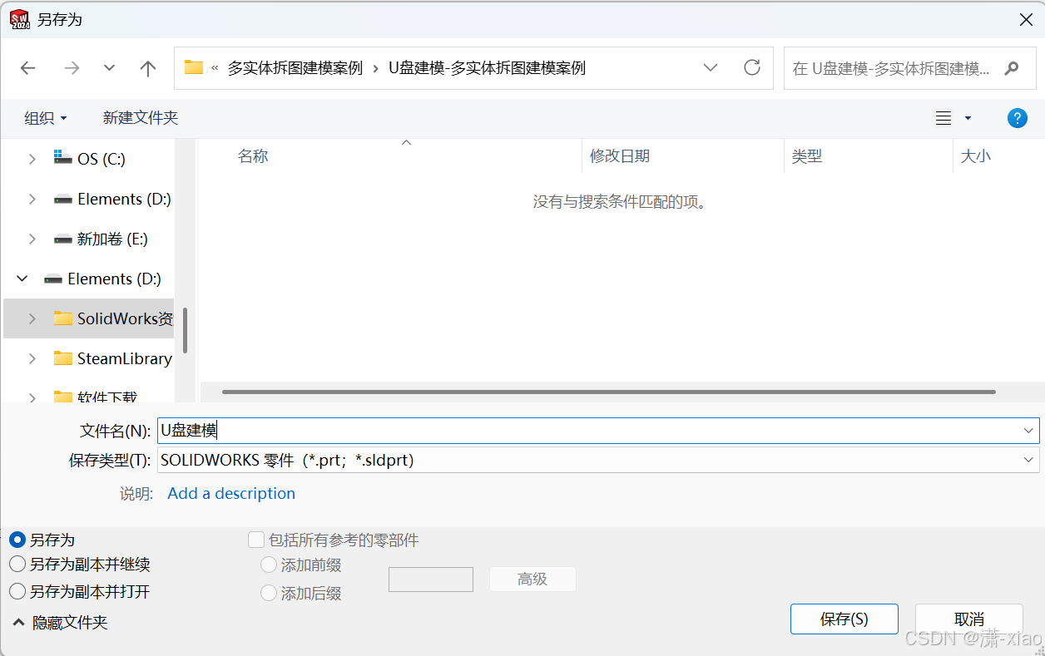The height and width of the screenshot is (656, 1045).
Task: Sort by 名称 column header
Action: tap(253, 155)
